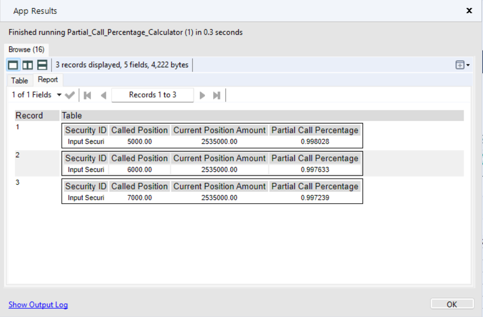Click the OK button
This screenshot has width=483, height=317.
click(x=451, y=304)
